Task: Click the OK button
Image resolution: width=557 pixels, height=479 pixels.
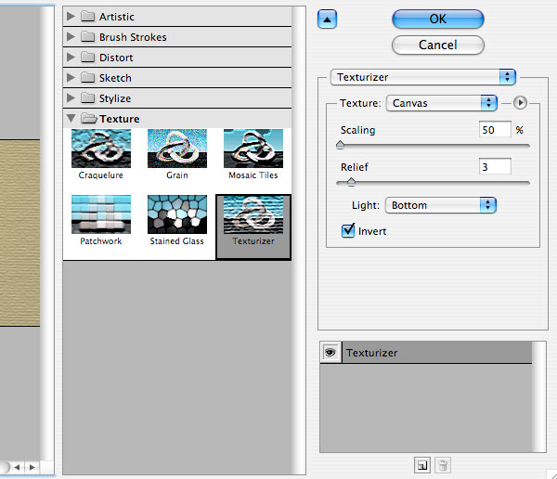Action: 437,19
